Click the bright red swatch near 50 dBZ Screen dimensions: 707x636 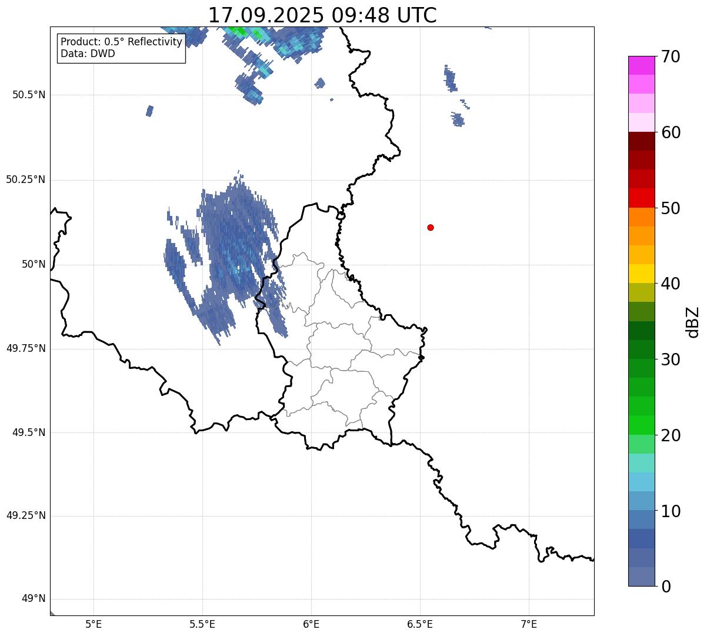pos(642,198)
